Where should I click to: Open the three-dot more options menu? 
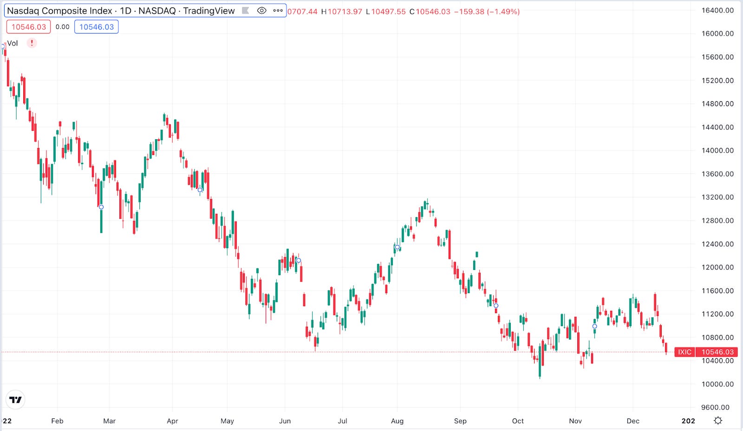click(278, 11)
